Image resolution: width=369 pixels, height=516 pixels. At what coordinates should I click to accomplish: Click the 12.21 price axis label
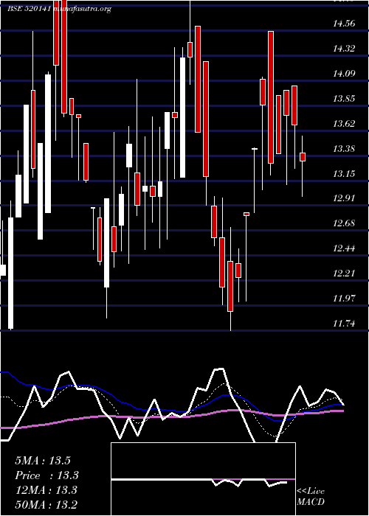345,273
